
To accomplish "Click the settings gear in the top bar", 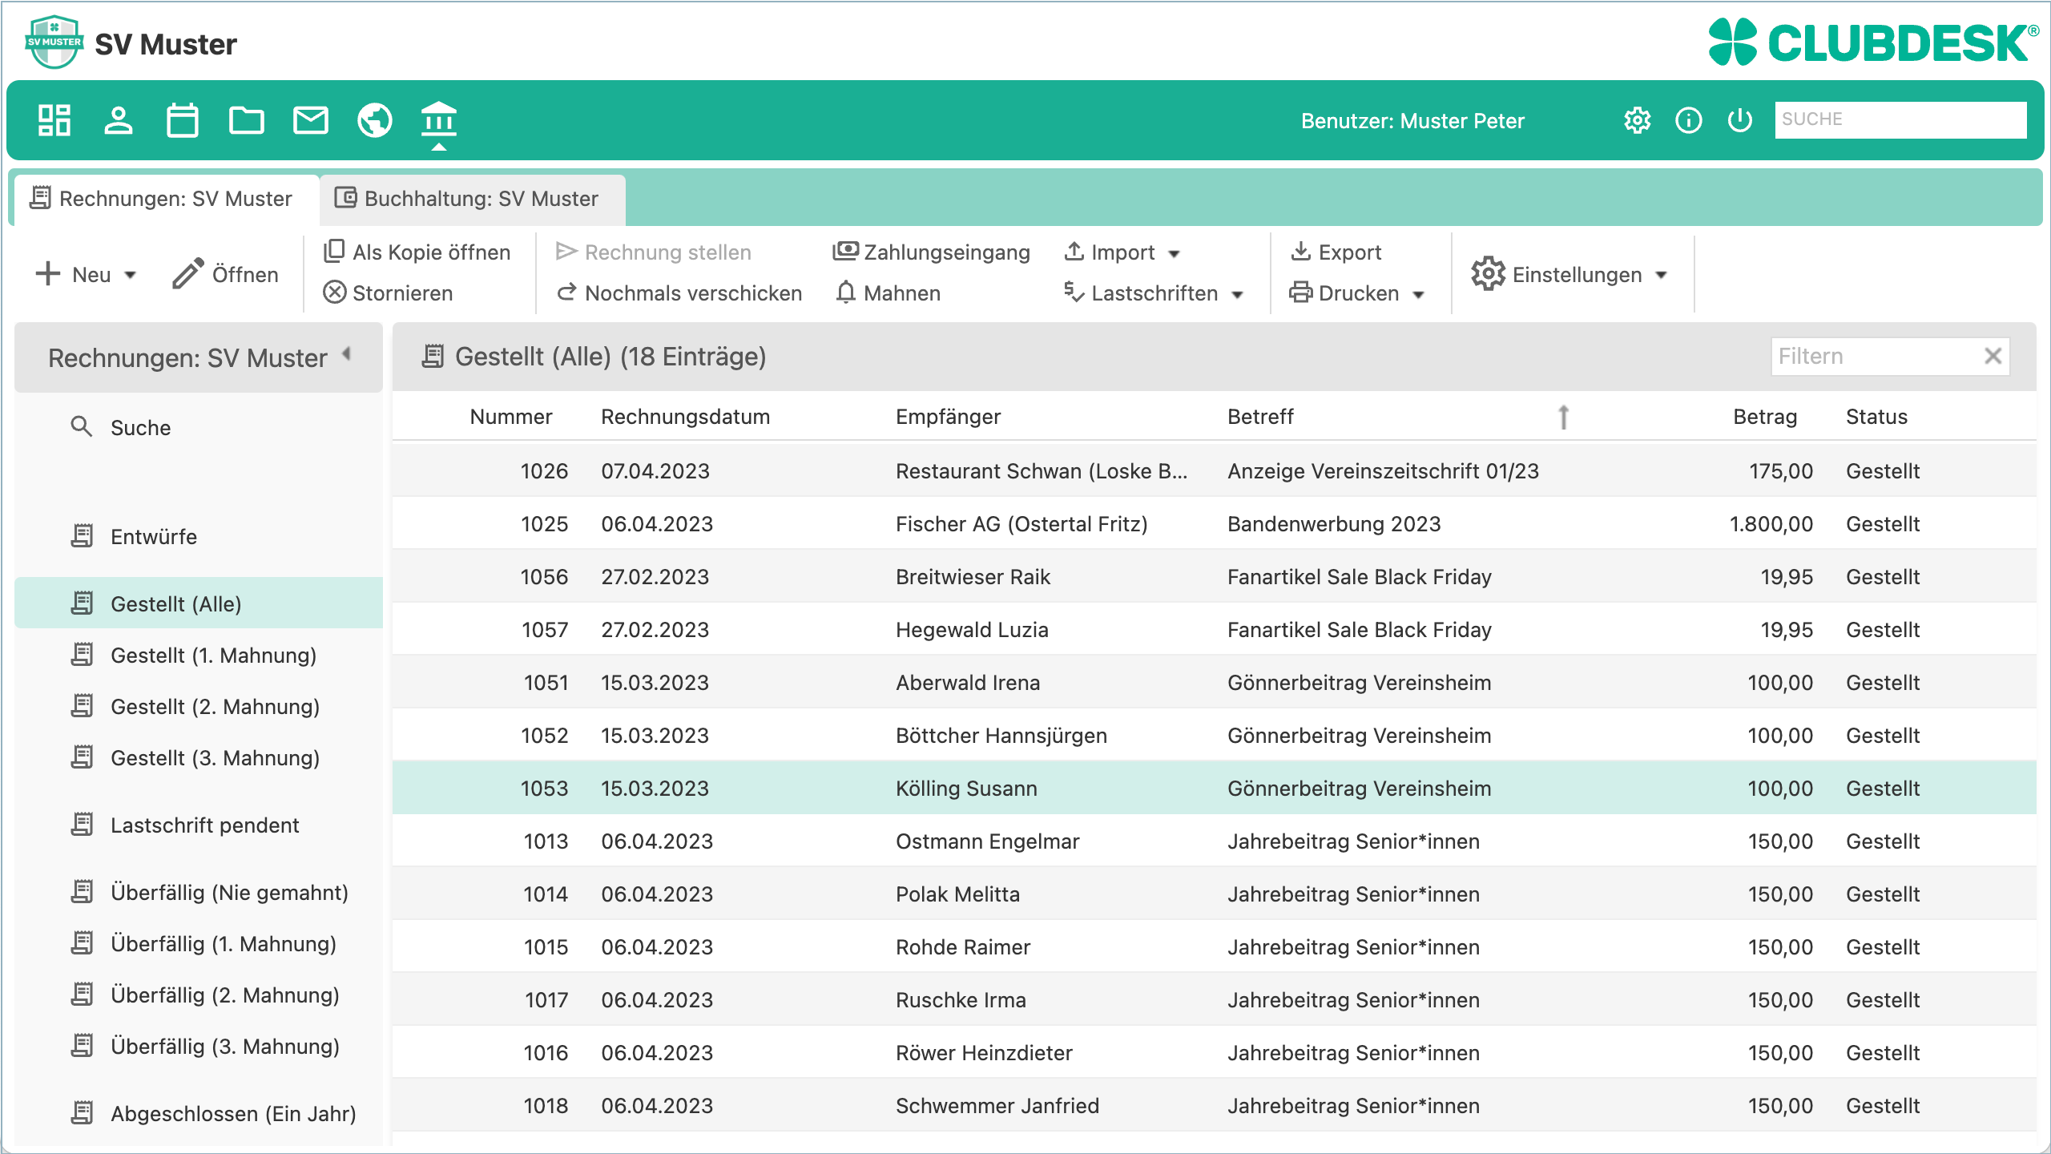I will click(x=1638, y=120).
